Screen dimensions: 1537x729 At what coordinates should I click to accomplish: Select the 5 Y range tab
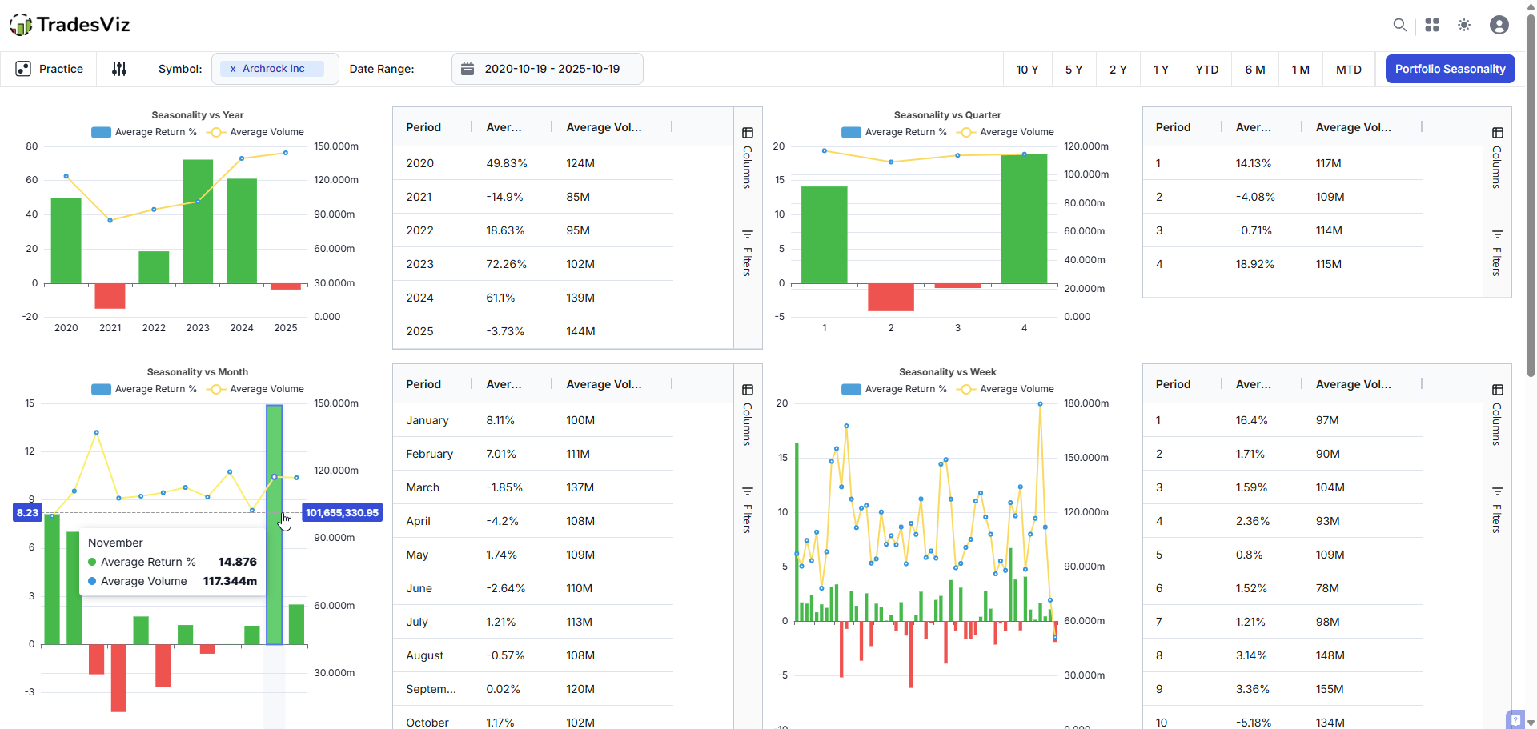pos(1074,70)
